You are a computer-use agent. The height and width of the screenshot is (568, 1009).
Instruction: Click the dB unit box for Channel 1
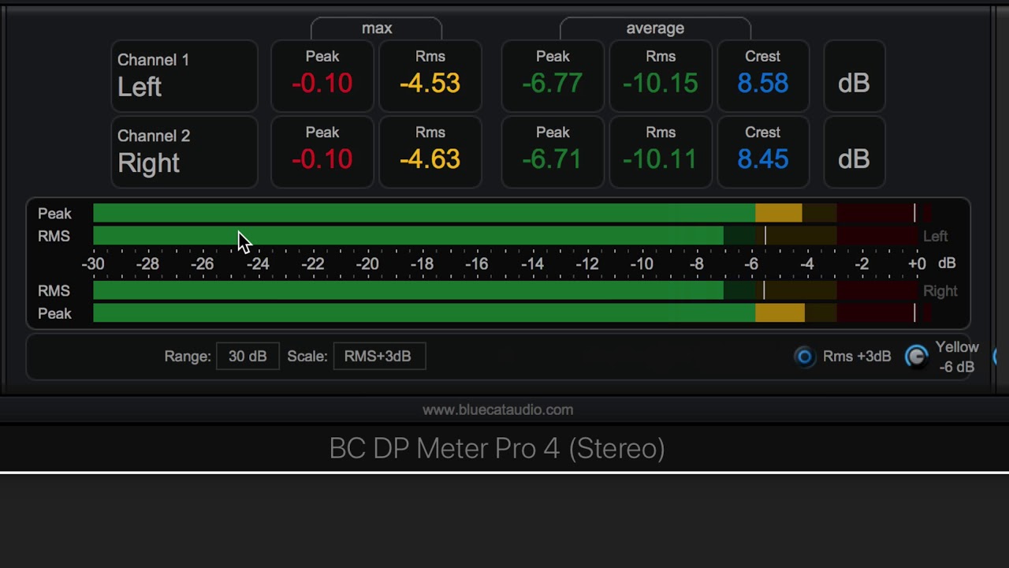(x=854, y=76)
